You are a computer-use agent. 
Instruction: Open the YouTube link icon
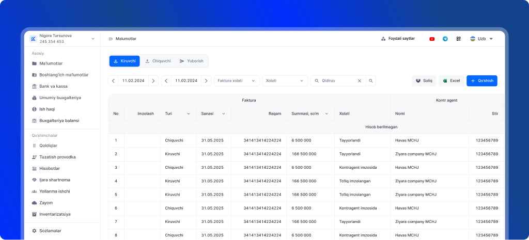point(432,39)
